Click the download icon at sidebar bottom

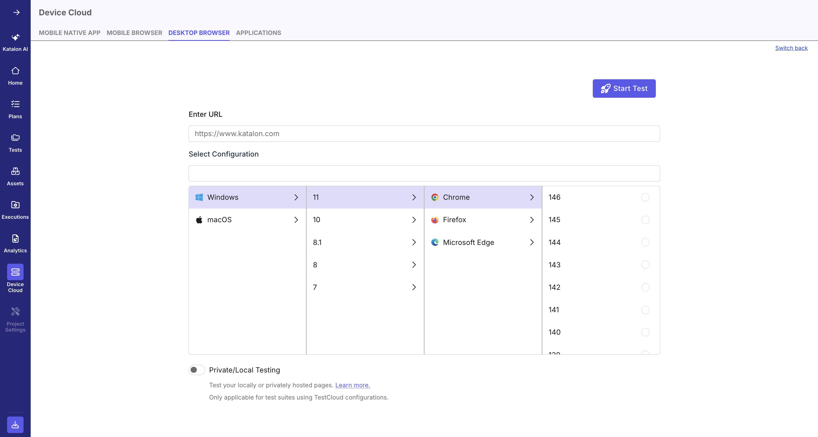click(15, 424)
